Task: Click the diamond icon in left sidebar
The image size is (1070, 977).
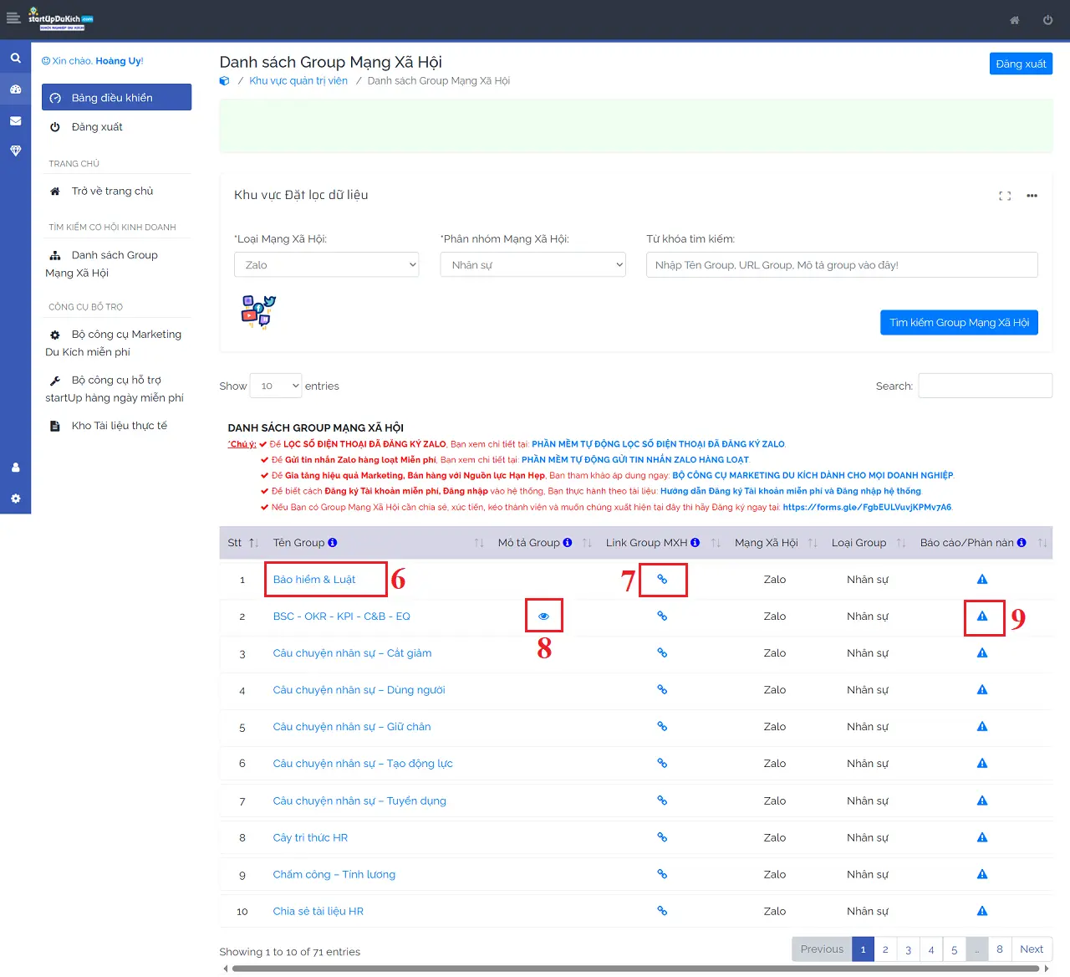Action: click(x=15, y=151)
